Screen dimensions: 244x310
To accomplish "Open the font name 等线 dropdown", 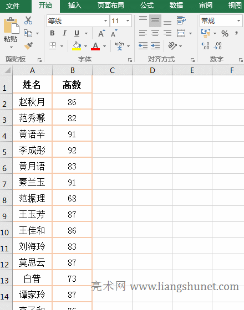I will tap(105, 21).
